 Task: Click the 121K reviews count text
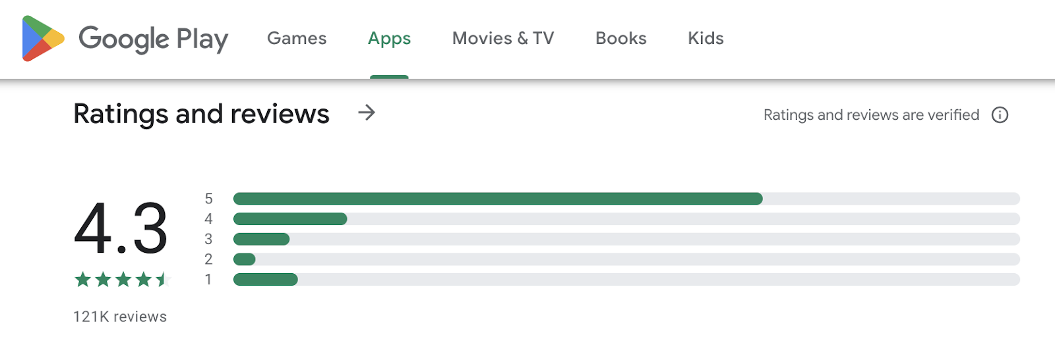click(120, 317)
